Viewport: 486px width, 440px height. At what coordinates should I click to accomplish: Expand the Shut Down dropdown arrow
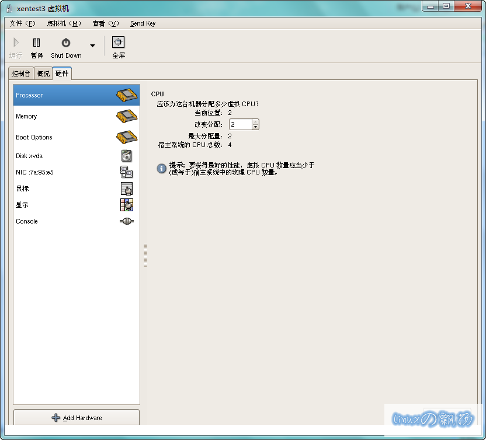(92, 46)
